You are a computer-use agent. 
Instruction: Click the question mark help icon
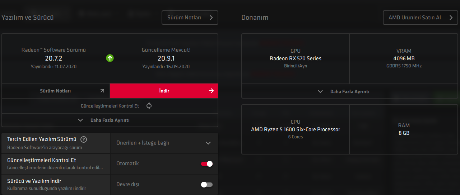click(84, 139)
